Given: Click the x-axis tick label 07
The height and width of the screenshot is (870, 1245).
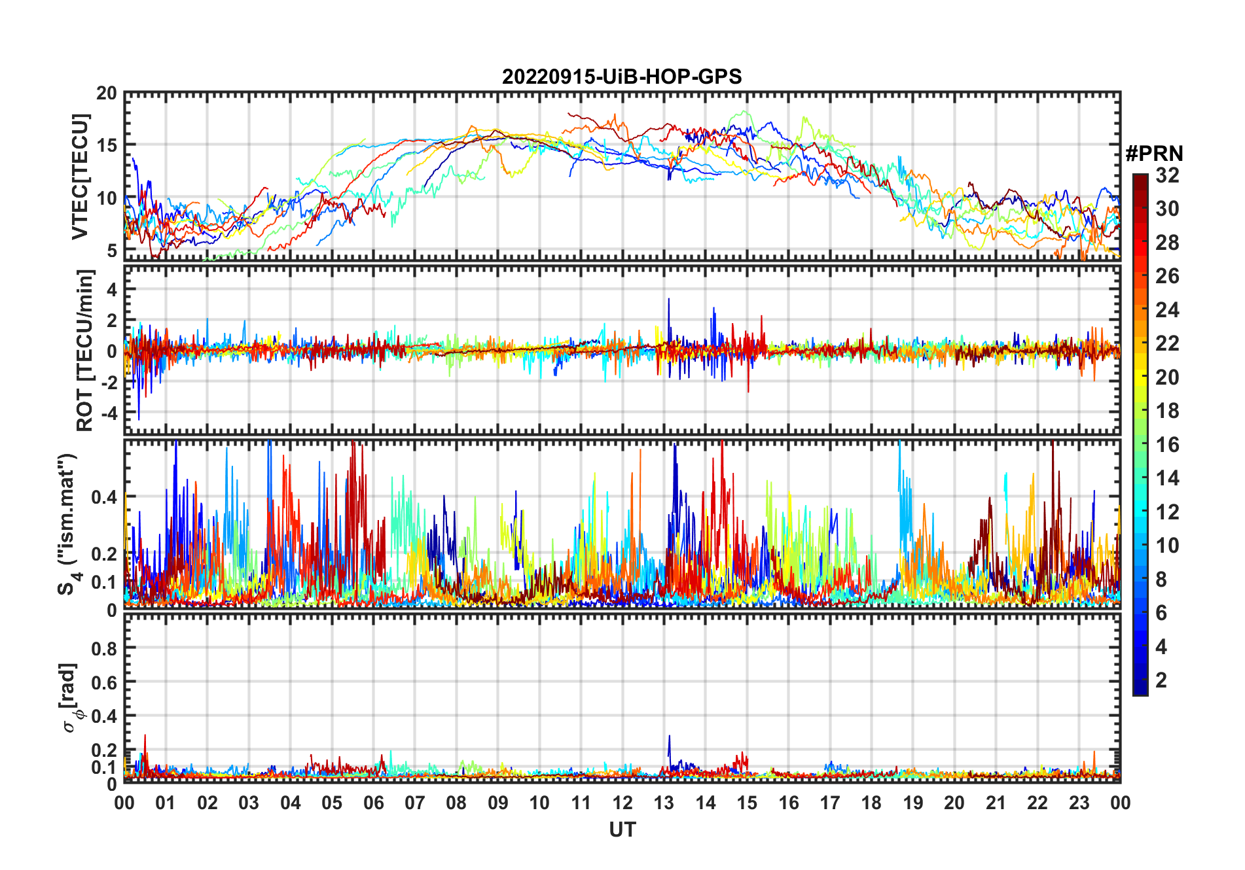Looking at the screenshot, I should 415,803.
